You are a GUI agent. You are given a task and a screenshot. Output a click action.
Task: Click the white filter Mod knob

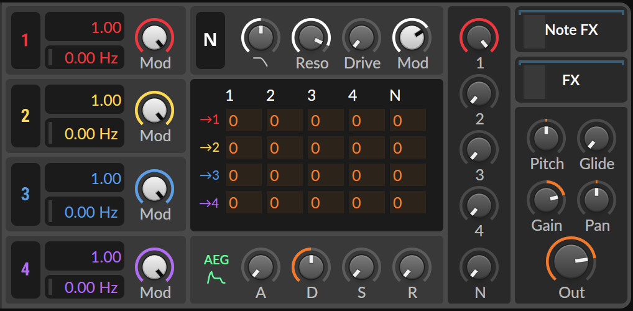[x=412, y=37]
